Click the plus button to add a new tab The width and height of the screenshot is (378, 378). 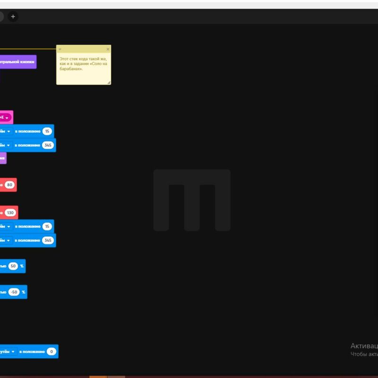pyautogui.click(x=13, y=17)
